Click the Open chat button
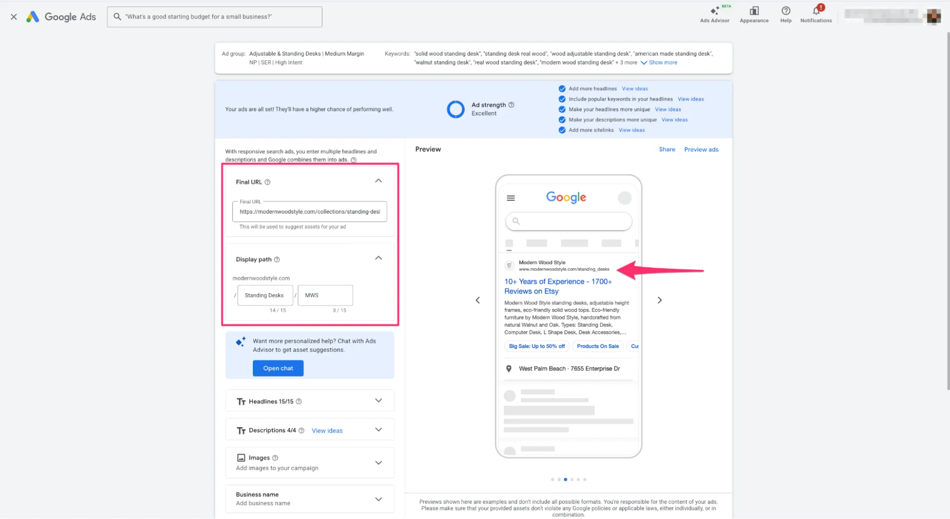This screenshot has width=950, height=519. coord(278,368)
